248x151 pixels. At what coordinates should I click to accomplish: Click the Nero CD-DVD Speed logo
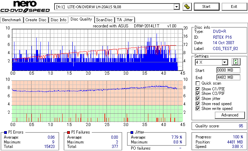(x=25, y=7)
